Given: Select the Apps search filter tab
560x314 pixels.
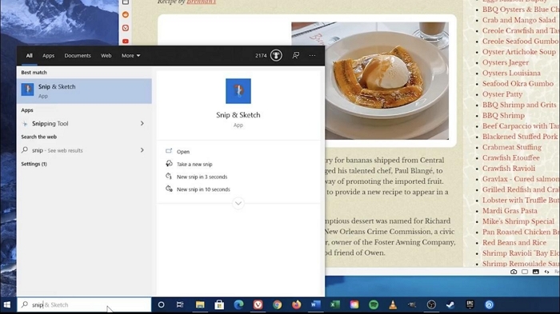Looking at the screenshot, I should [49, 56].
